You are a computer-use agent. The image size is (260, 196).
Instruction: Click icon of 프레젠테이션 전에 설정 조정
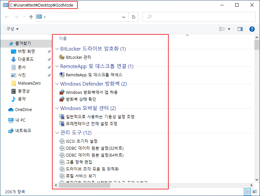[x=62, y=124]
